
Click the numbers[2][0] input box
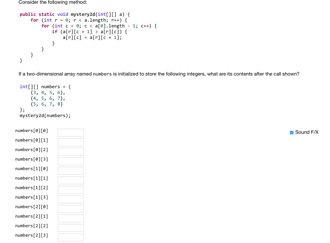click(x=70, y=208)
